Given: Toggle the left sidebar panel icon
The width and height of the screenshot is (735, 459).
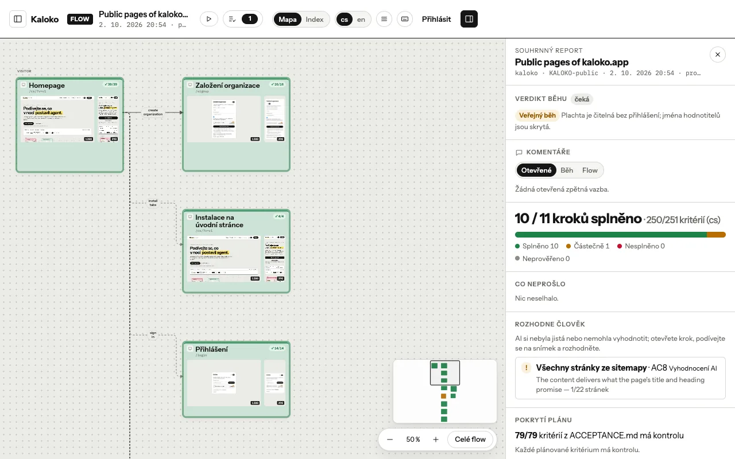Looking at the screenshot, I should click(x=18, y=19).
